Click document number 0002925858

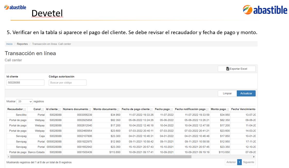pos(85,120)
